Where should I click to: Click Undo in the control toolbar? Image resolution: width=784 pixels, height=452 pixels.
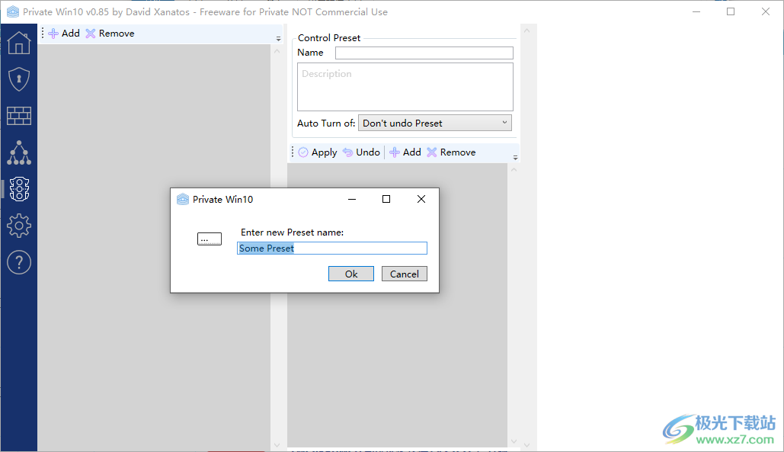[x=361, y=152]
